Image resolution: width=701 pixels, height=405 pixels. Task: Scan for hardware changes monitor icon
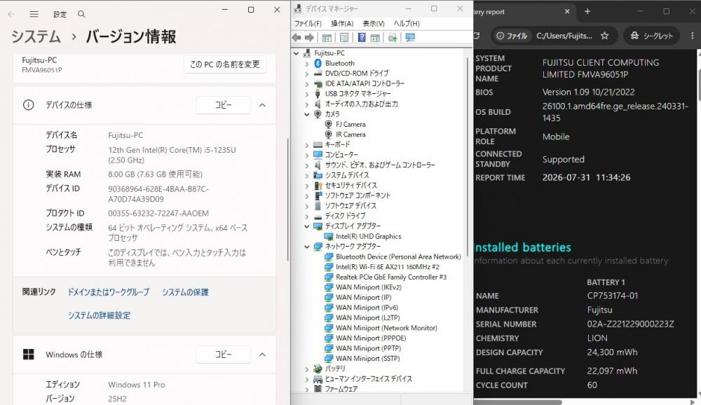410,38
